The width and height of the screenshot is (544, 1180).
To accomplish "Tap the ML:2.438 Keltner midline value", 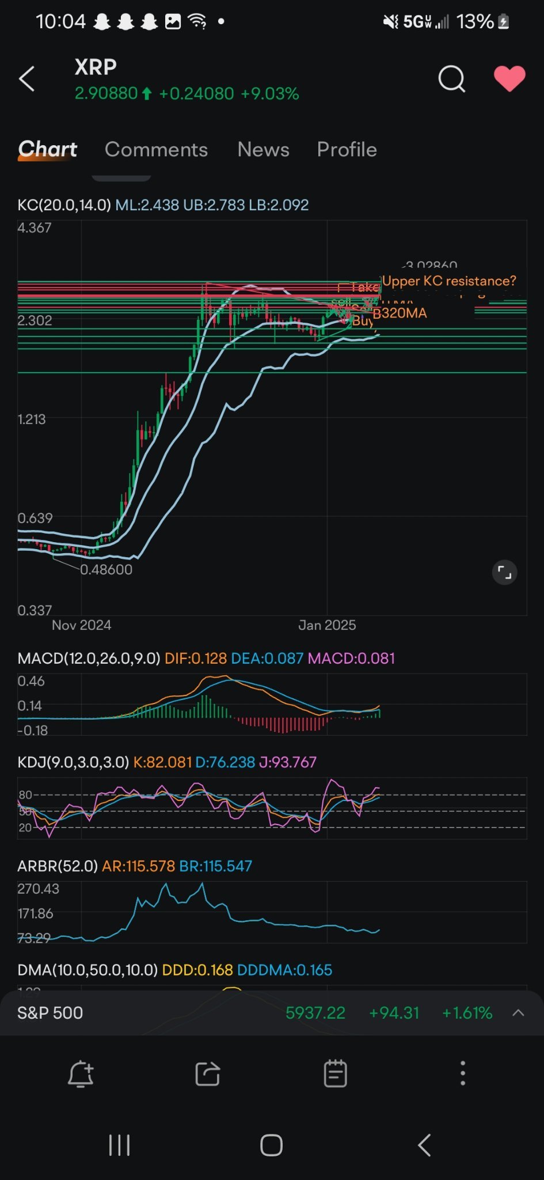I will [x=147, y=205].
